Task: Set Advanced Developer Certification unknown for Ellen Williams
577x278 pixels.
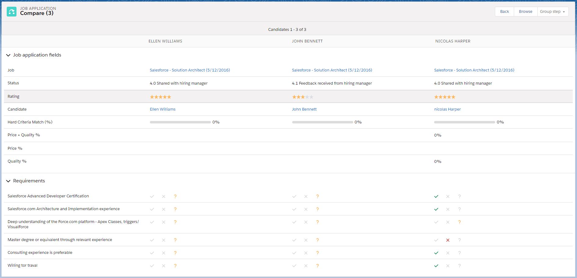Action: (x=175, y=196)
